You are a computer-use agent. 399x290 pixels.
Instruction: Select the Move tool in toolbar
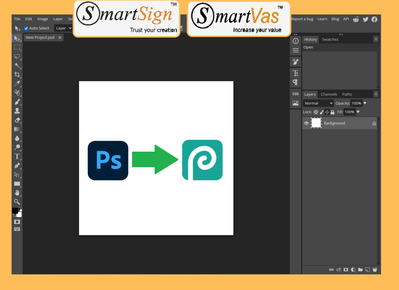[x=17, y=38]
